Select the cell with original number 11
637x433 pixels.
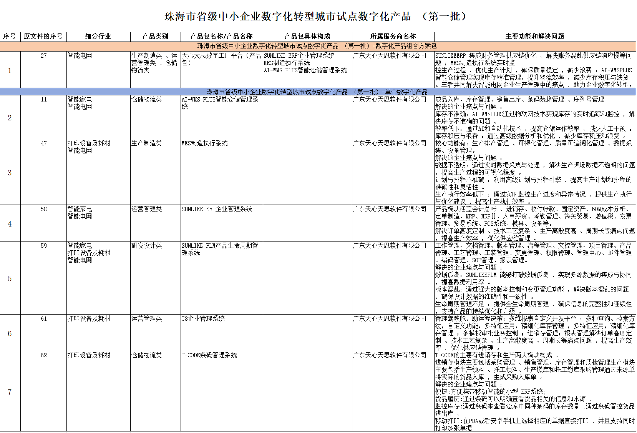click(x=43, y=117)
